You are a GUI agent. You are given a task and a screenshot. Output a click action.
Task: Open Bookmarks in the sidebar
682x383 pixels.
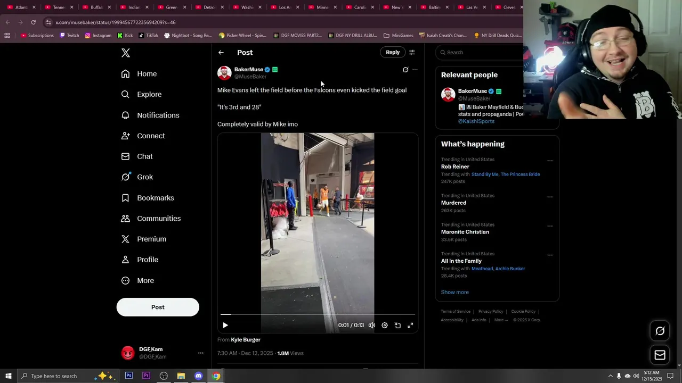point(148,198)
